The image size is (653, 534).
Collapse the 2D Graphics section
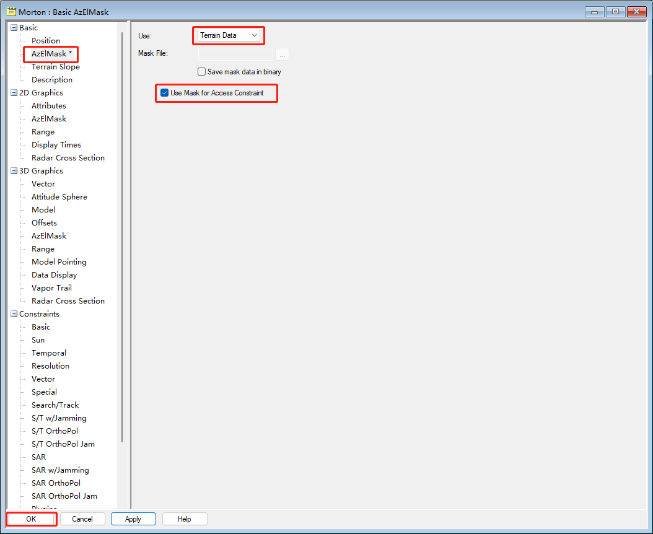[13, 92]
